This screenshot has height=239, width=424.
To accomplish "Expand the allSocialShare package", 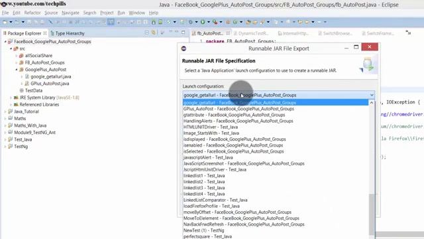I will [16, 56].
